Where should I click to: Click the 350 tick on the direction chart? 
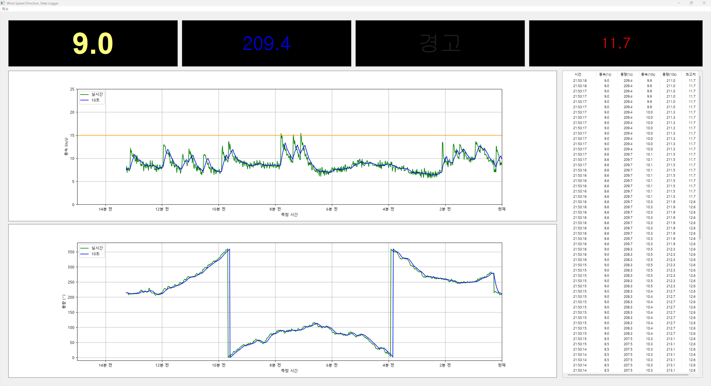(x=71, y=252)
